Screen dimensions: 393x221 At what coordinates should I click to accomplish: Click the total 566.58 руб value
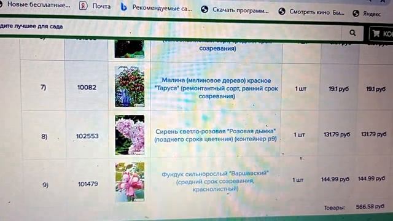[370, 206]
